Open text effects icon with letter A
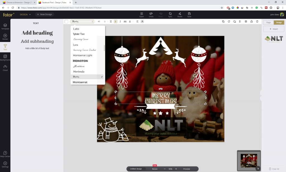This screenshot has height=172, width=286. tap(142, 21)
